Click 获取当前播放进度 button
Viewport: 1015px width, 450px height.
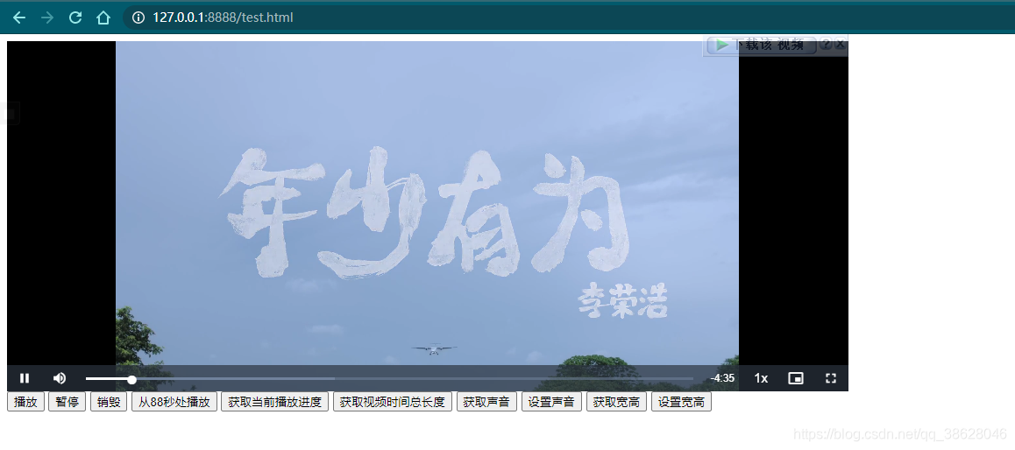coord(275,402)
